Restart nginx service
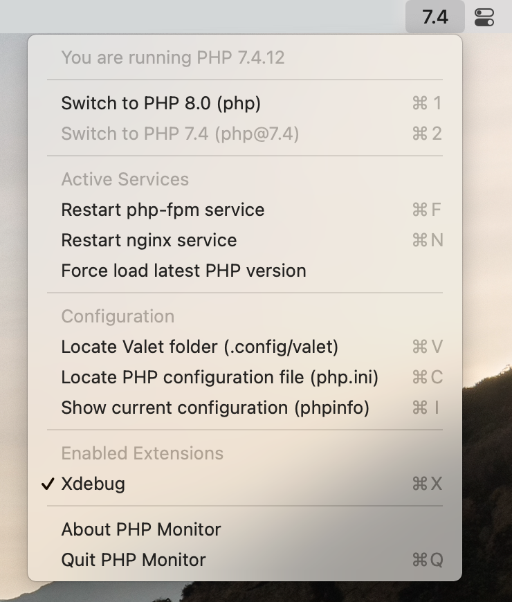512x602 pixels. tap(245, 240)
